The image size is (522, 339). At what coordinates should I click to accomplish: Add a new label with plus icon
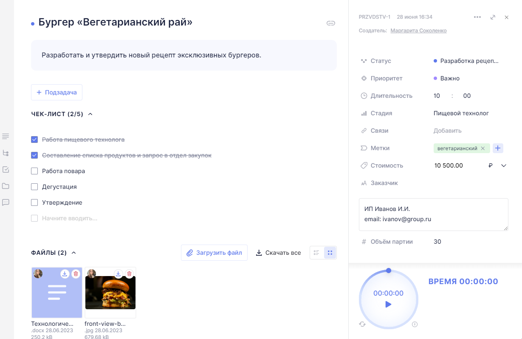(498, 148)
